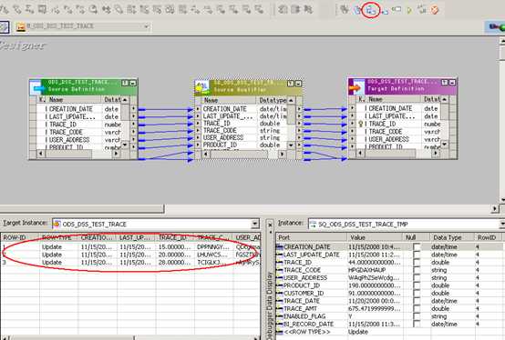
Task: Click the Value column header
Action: point(375,237)
